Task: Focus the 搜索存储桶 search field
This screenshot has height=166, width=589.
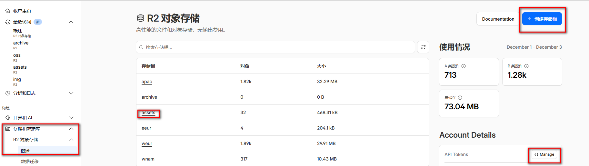Action: (x=275, y=47)
